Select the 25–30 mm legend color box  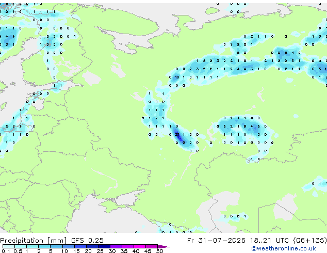click(104, 246)
